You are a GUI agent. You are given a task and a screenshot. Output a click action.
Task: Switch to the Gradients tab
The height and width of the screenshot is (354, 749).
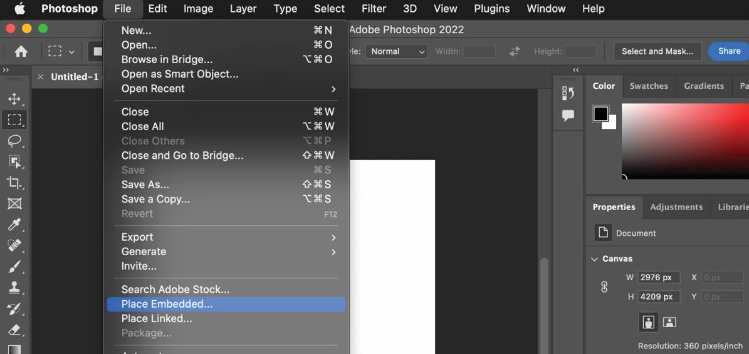point(704,86)
